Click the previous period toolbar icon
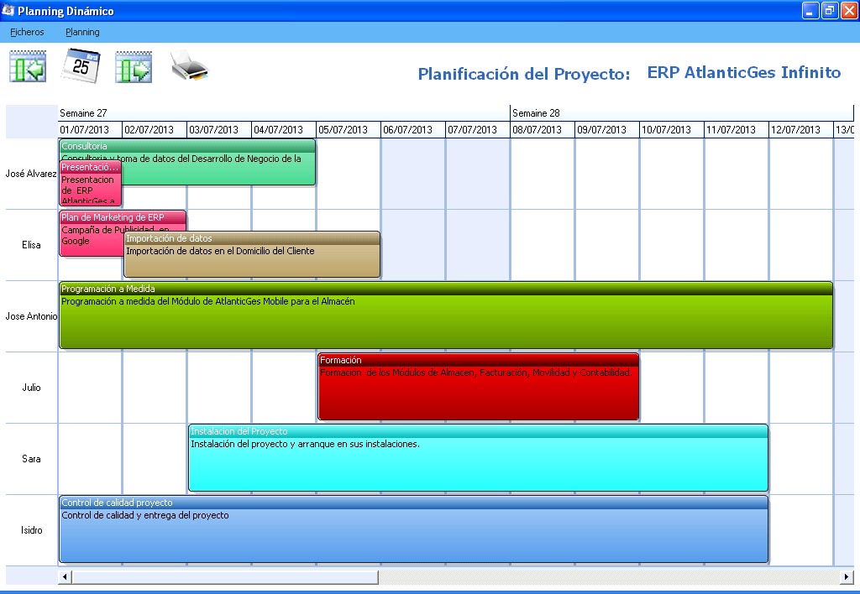Screen dimensions: 860x594 pos(28,66)
